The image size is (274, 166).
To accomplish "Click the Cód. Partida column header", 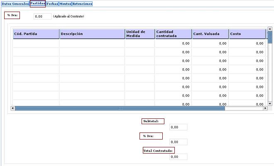I will [36, 34].
